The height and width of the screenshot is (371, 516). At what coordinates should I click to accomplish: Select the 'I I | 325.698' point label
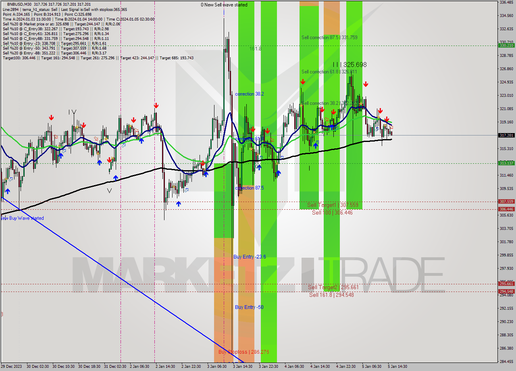[350, 65]
